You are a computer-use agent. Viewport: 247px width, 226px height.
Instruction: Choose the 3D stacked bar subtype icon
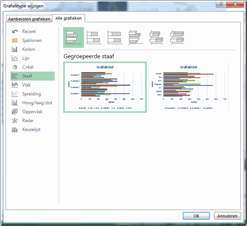coord(157,38)
